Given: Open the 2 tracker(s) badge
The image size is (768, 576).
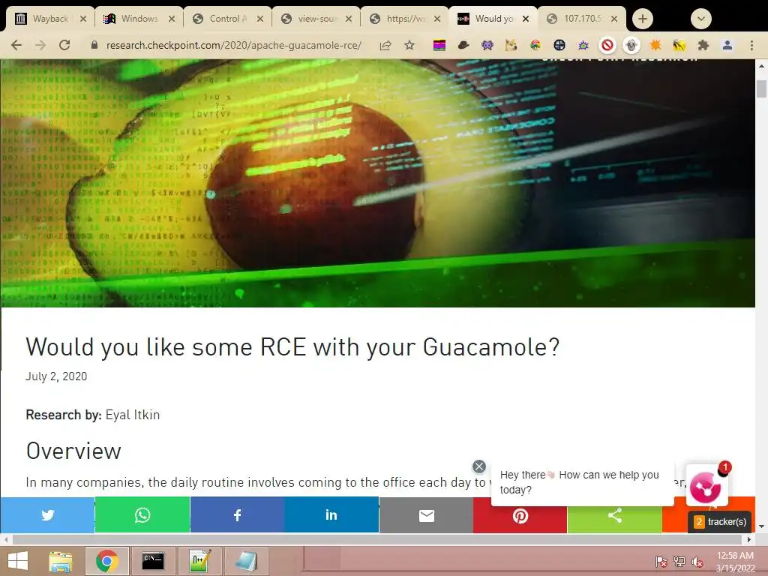Looking at the screenshot, I should (721, 522).
